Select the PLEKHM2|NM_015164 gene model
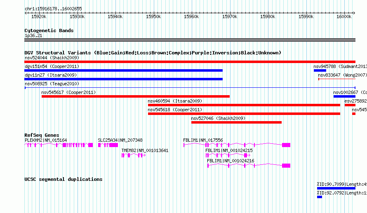This screenshot has height=213, width=367. (59, 145)
